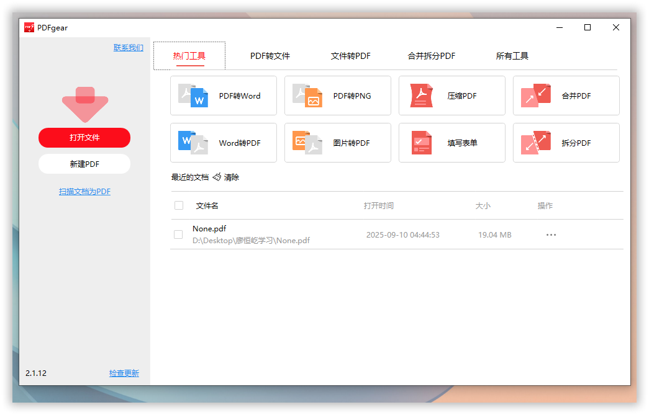Click the 新建PDF button
Screen dimensions: 649x415
(x=84, y=164)
